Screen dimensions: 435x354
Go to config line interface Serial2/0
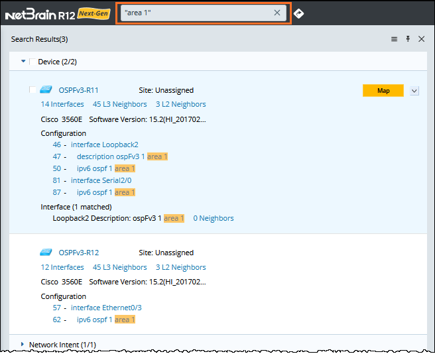pyautogui.click(x=101, y=180)
